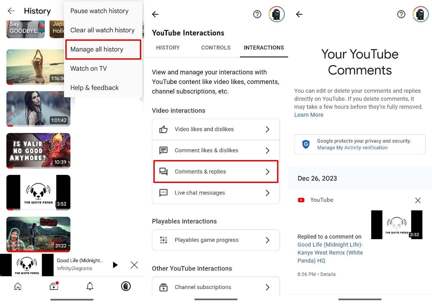Click Manage My Activity verification

(352, 148)
